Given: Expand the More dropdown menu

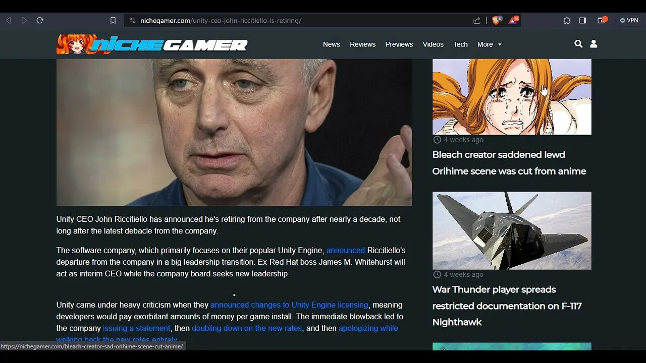Looking at the screenshot, I should pos(489,44).
